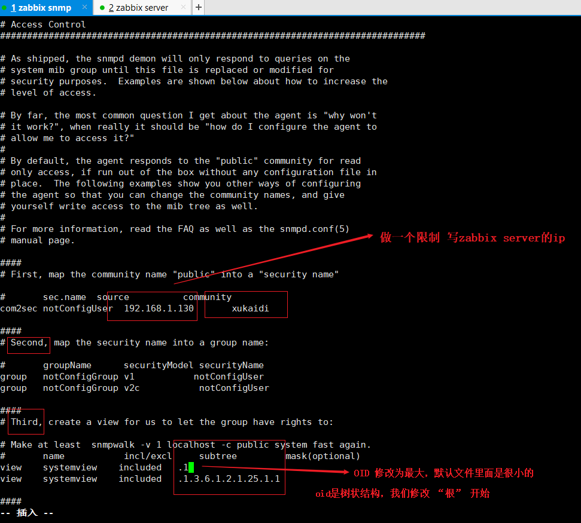Click the securityModel v1 value
Screen dimensions: 581x523
click(129, 377)
